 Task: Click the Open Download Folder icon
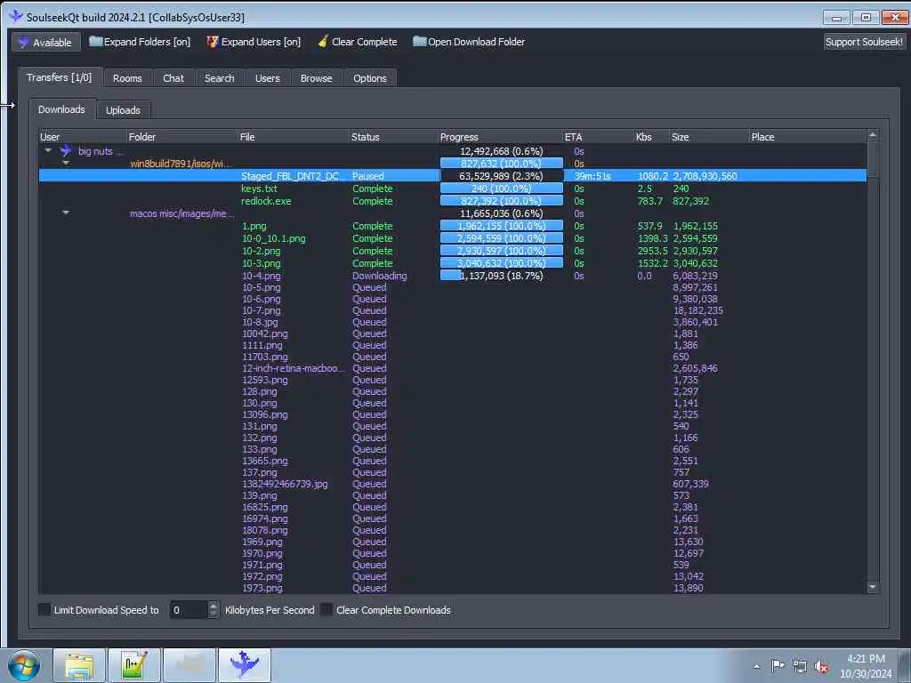point(420,41)
